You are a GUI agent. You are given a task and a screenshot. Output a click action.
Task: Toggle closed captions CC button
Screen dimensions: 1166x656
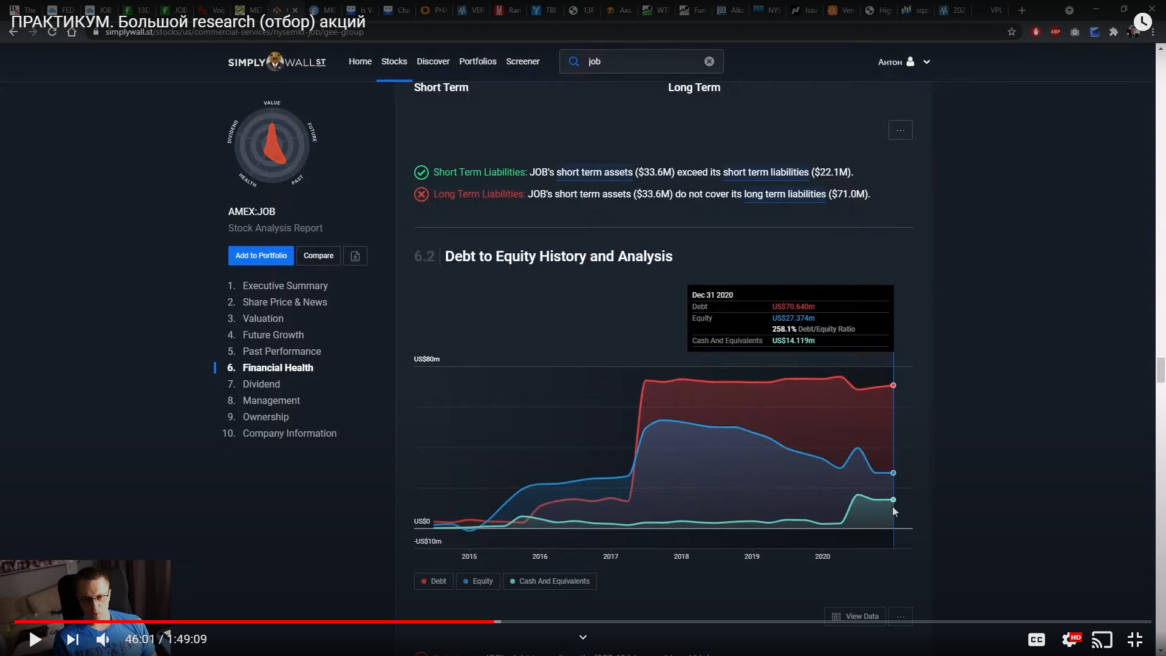pos(1036,639)
